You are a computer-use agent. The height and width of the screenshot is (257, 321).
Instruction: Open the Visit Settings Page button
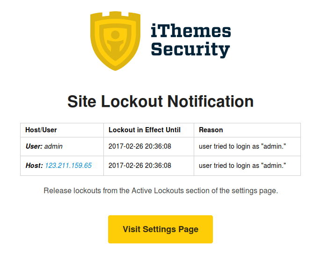tap(160, 229)
